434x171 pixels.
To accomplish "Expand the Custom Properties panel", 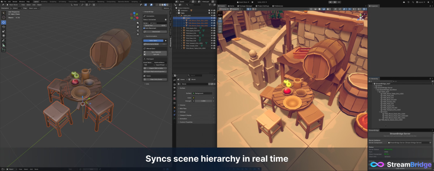I will point(186,122).
